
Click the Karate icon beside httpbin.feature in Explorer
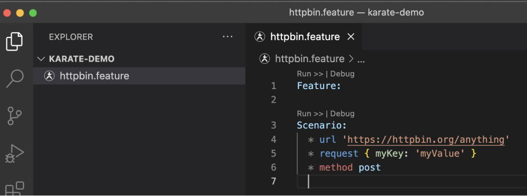[50, 76]
